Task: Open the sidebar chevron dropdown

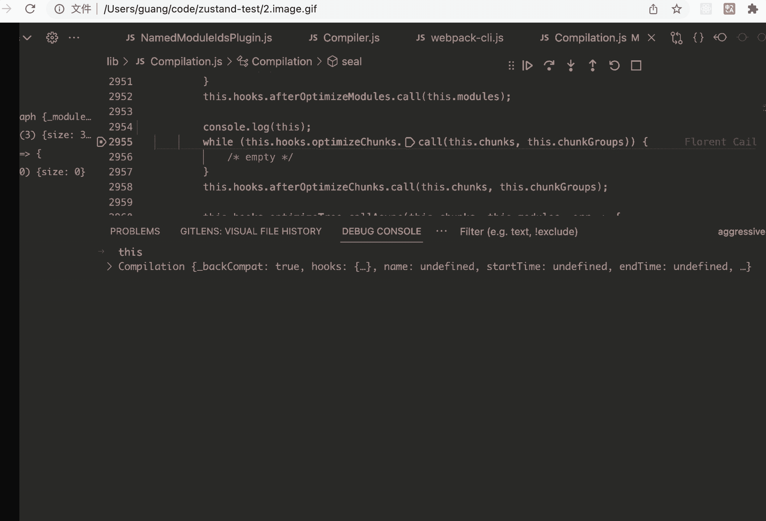Action: tap(27, 38)
